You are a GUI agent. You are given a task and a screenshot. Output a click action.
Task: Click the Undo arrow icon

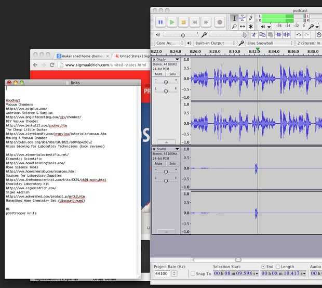300,34
